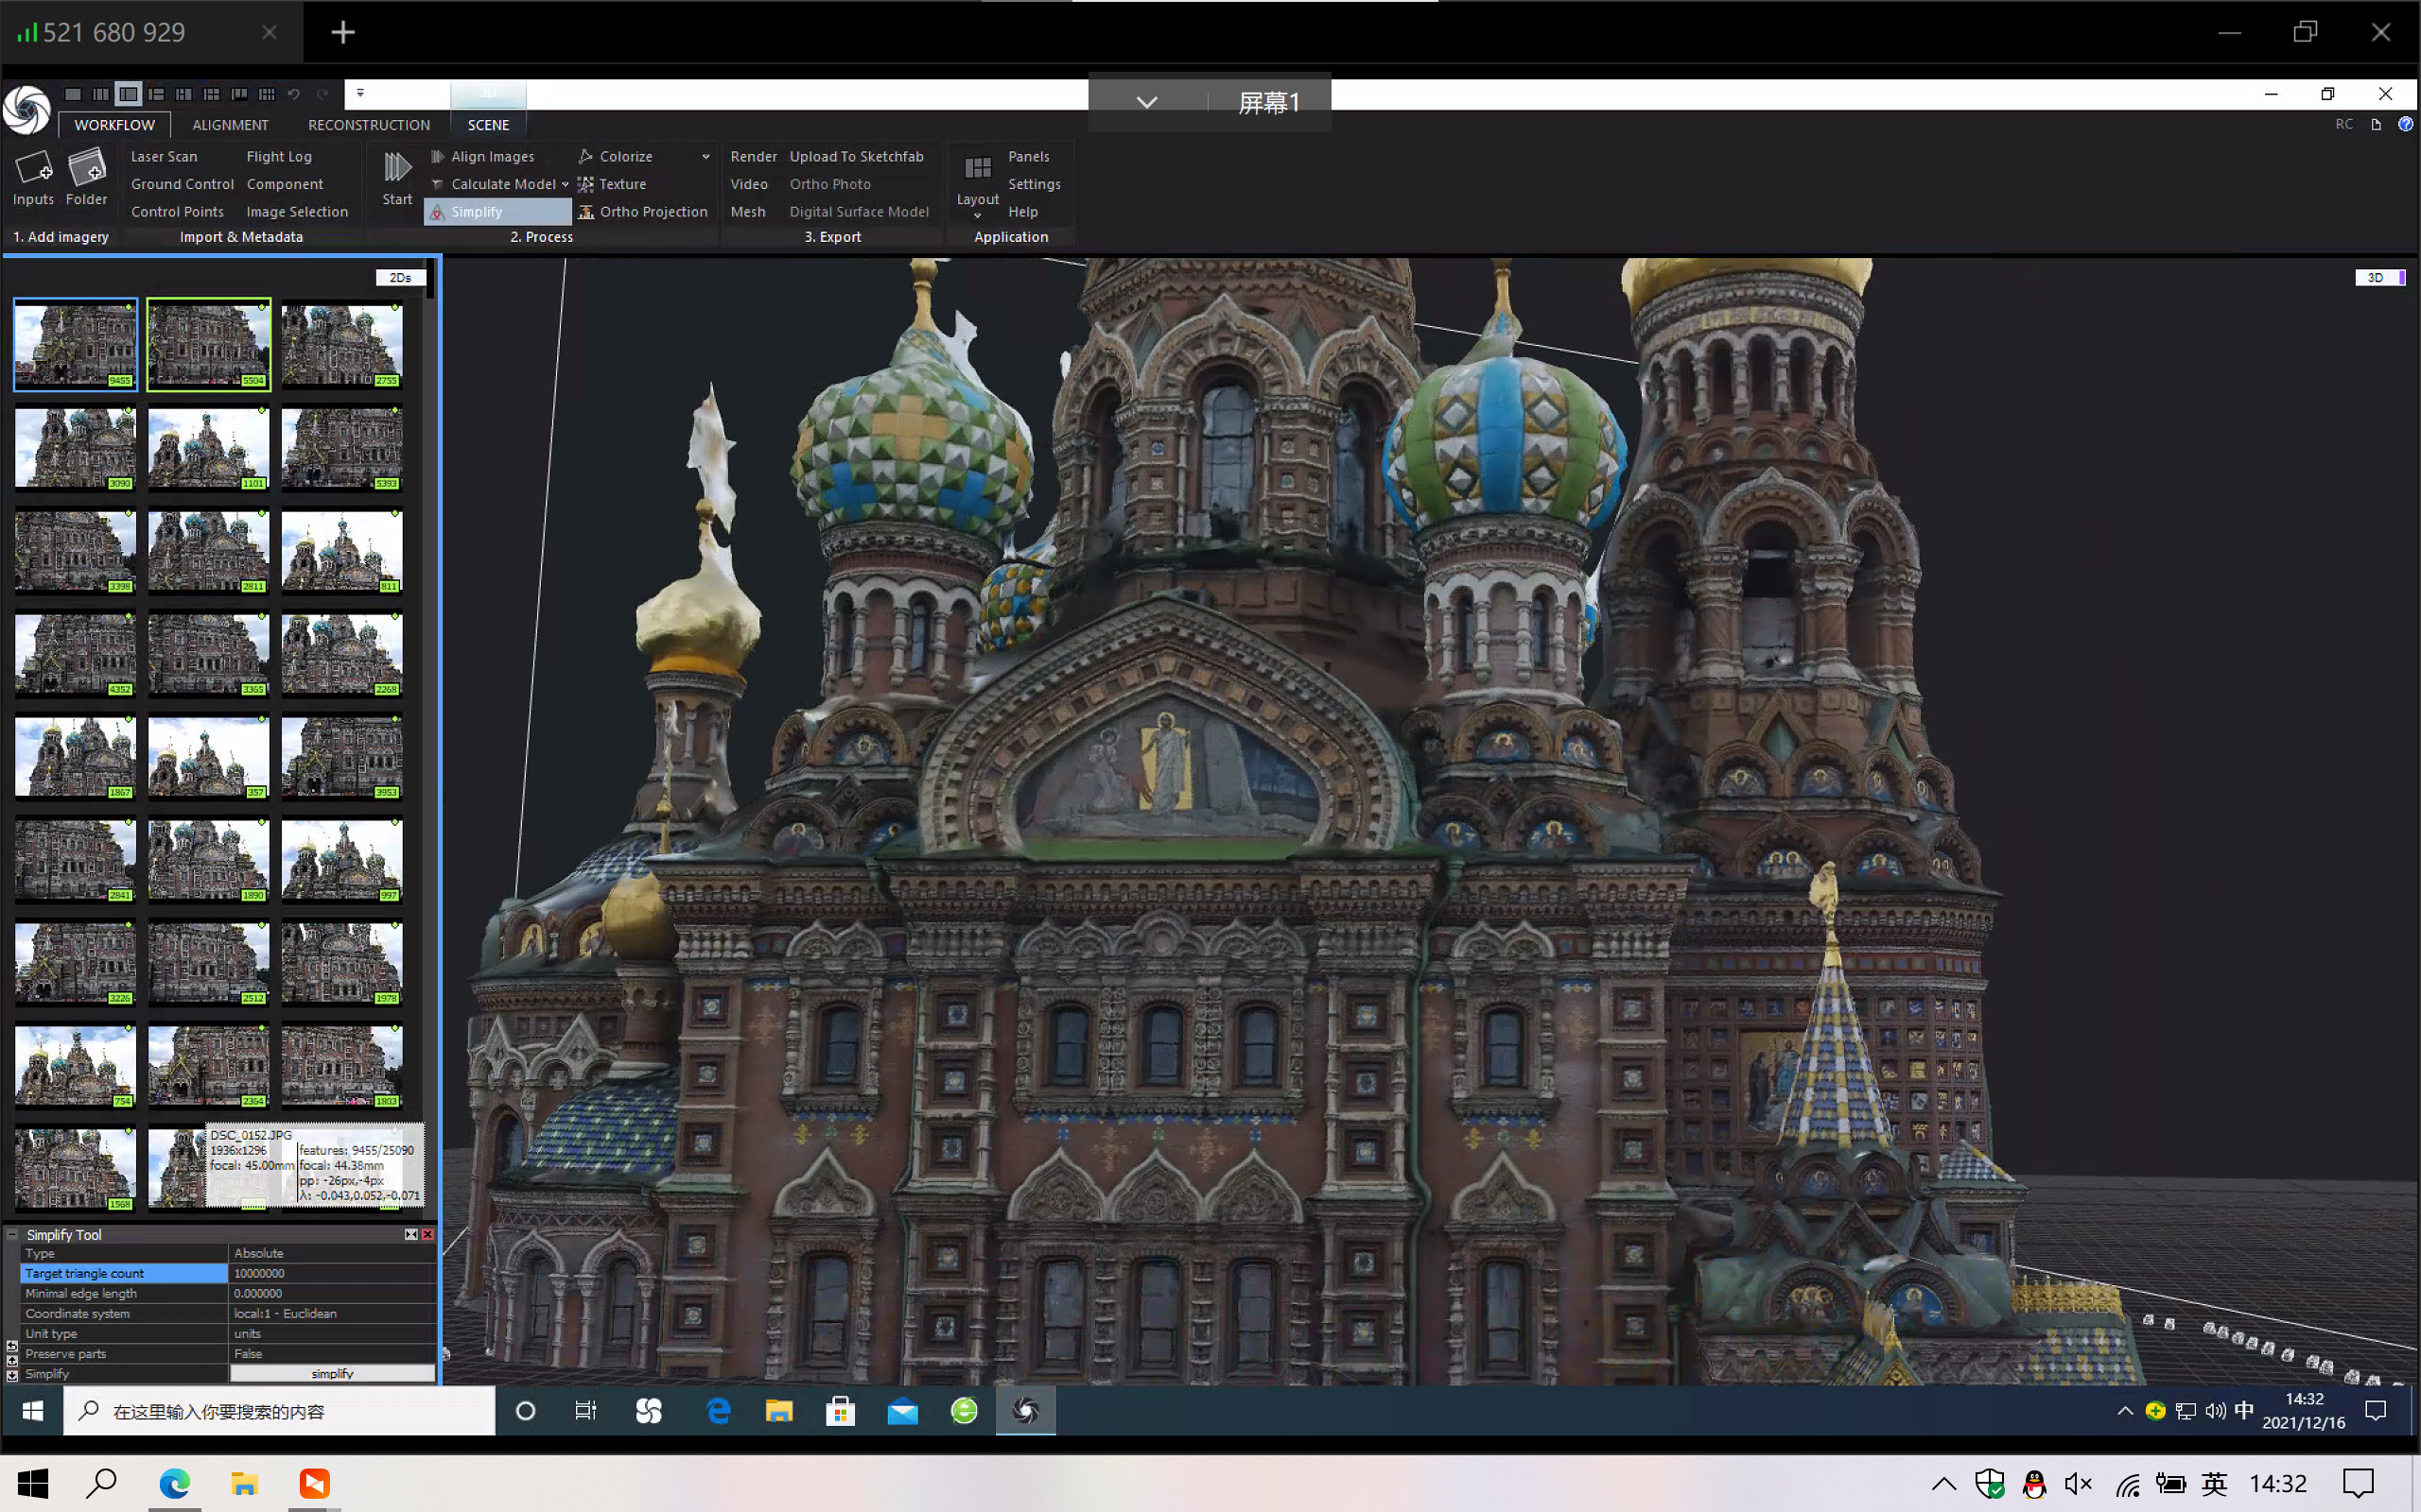This screenshot has height=1512, width=2421.
Task: Select the highlighted active layout icon
Action: click(x=128, y=94)
